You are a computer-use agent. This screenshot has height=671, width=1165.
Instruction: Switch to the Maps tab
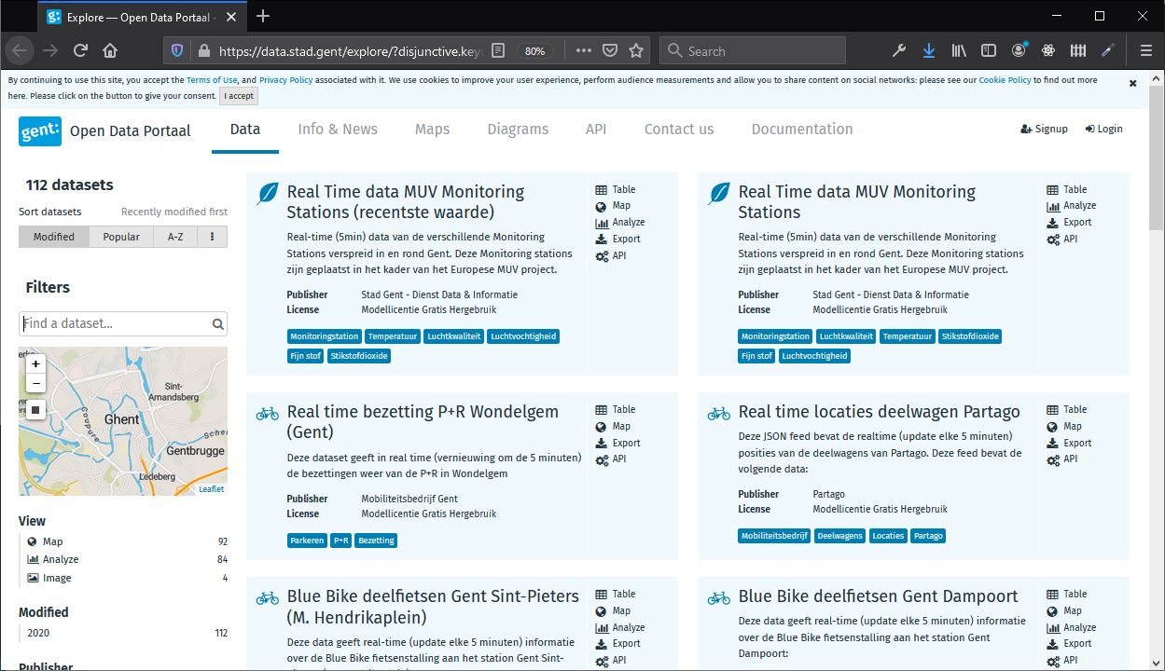[432, 129]
